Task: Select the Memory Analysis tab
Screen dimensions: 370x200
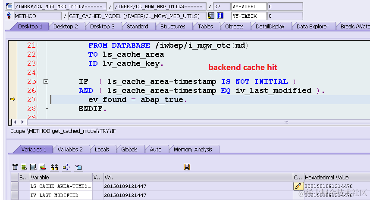Action: click(193, 149)
